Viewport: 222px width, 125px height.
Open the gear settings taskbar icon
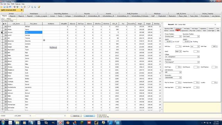[x=46, y=123]
